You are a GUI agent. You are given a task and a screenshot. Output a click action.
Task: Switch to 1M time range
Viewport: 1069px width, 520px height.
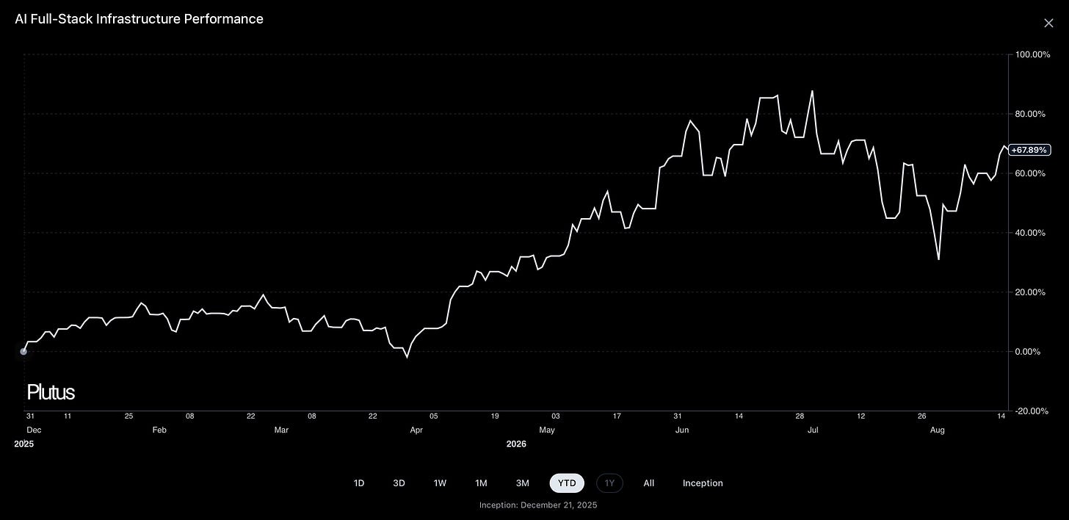481,483
